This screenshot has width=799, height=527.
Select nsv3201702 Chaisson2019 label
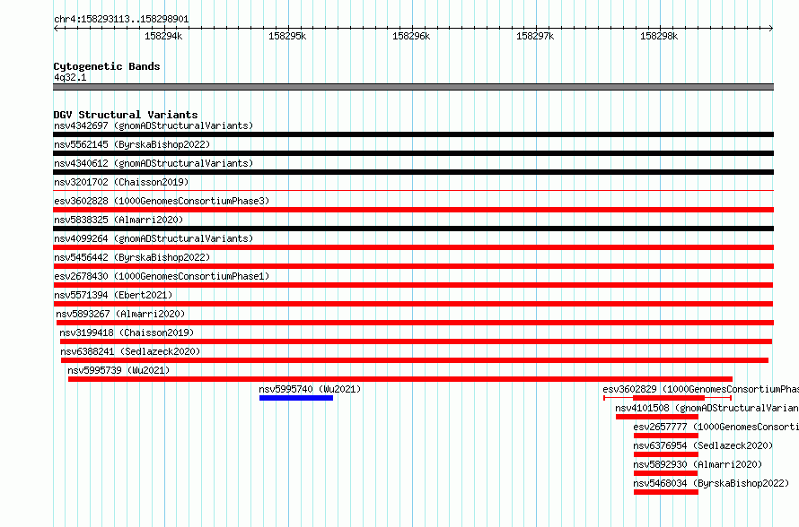[121, 182]
